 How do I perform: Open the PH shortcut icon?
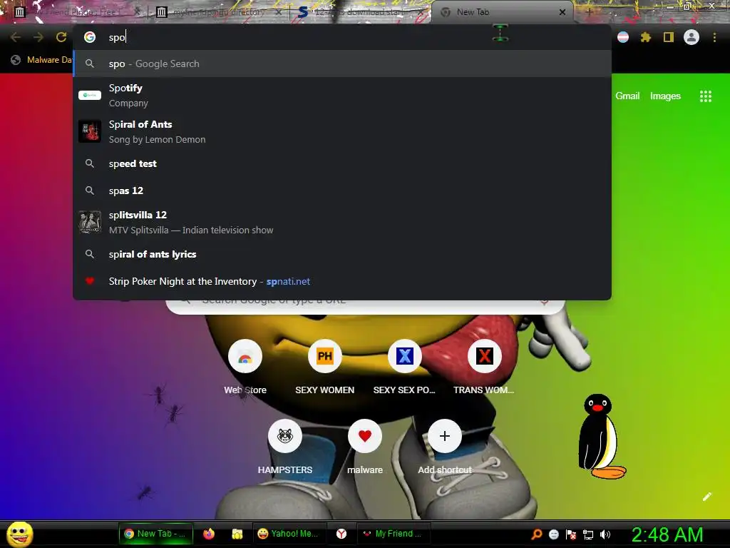click(325, 357)
